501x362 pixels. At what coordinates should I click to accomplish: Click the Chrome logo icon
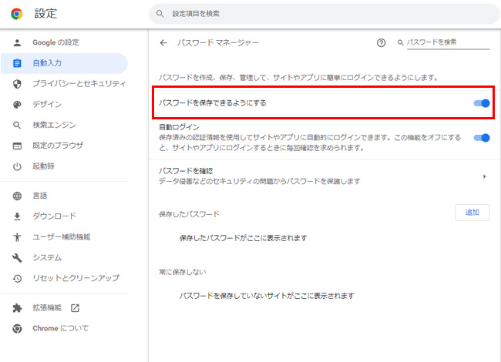(17, 14)
